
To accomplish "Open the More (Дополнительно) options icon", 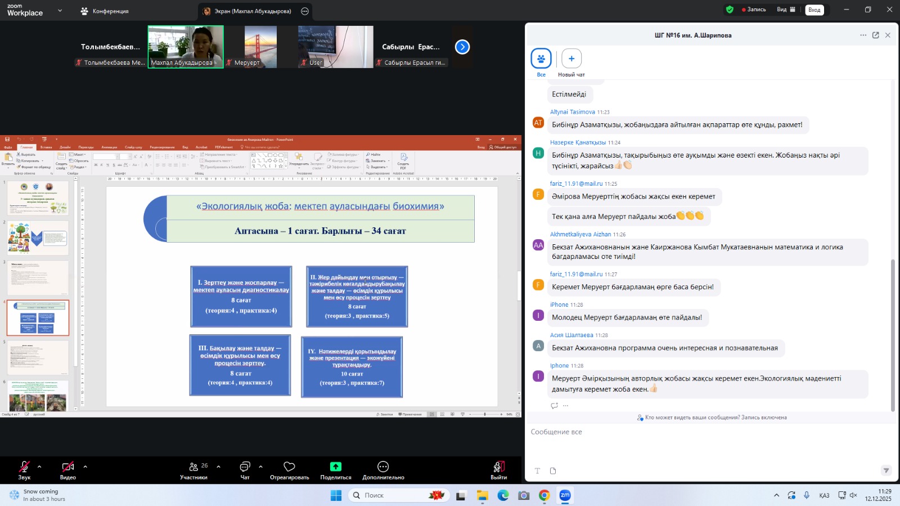I will [x=383, y=467].
